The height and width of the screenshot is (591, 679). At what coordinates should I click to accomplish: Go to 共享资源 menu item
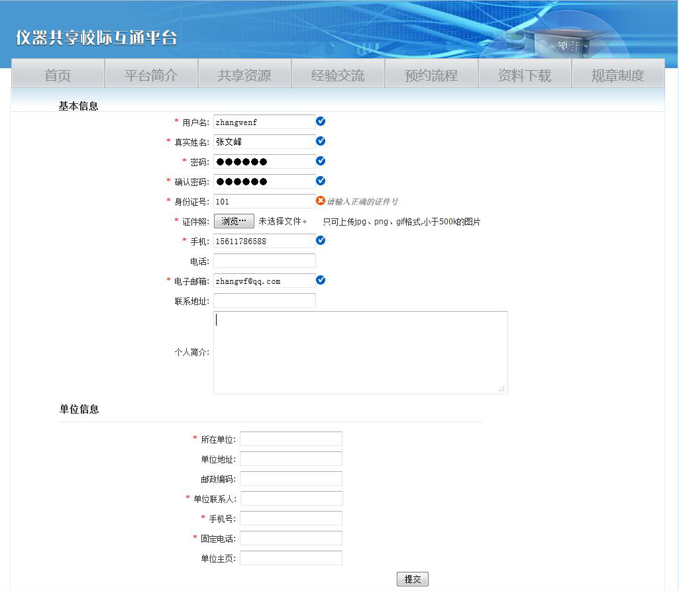(244, 75)
